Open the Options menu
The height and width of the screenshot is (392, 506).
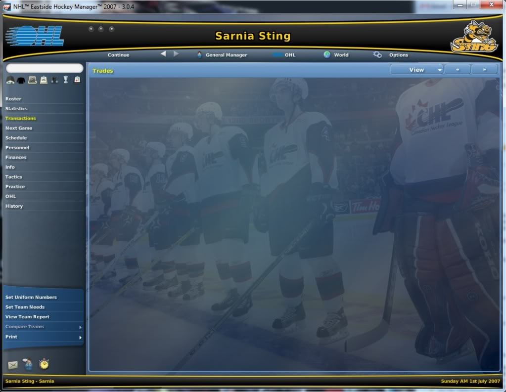pyautogui.click(x=391, y=55)
